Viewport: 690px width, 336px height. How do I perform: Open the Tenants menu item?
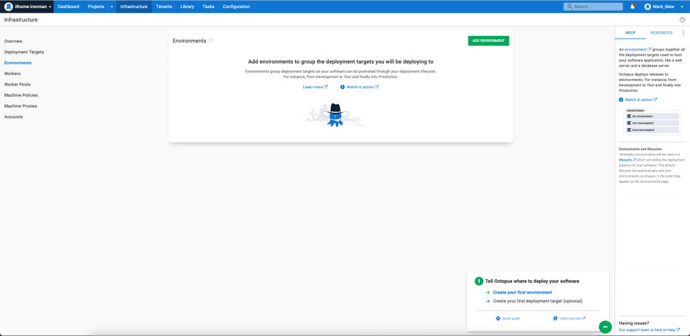164,7
